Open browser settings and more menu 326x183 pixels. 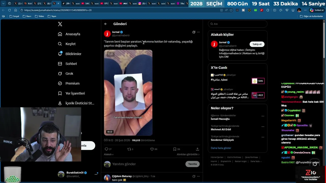(x=305, y=10)
